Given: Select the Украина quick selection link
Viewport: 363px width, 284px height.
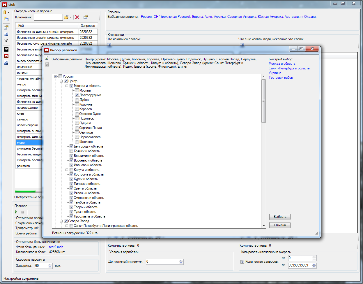Looking at the screenshot, I should pyautogui.click(x=275, y=73).
